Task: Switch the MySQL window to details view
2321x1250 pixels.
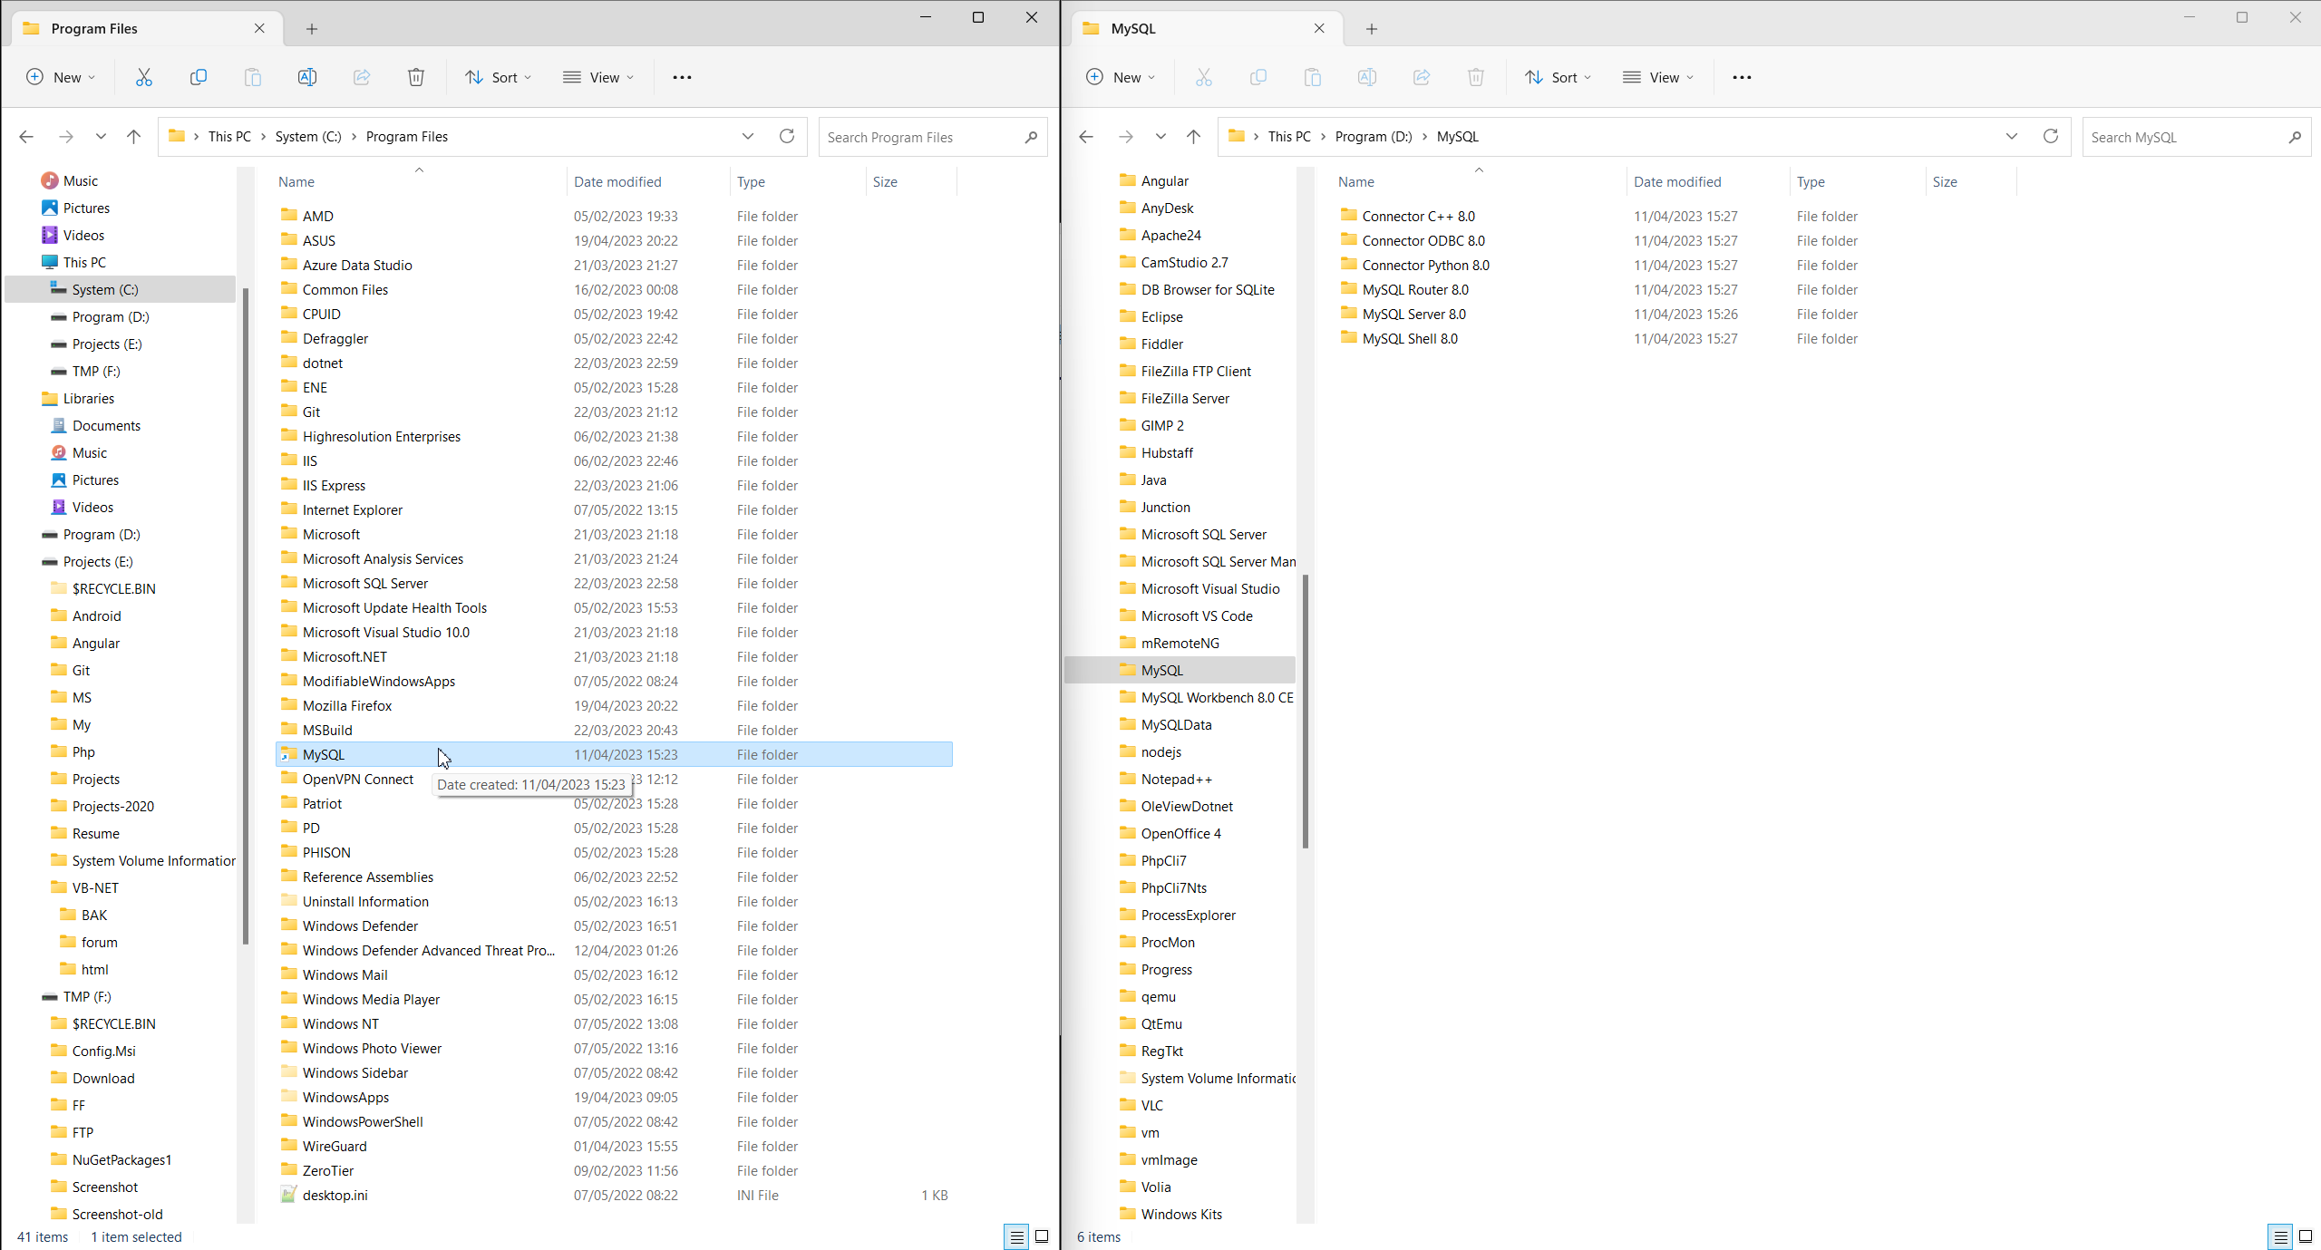Action: (x=2280, y=1236)
